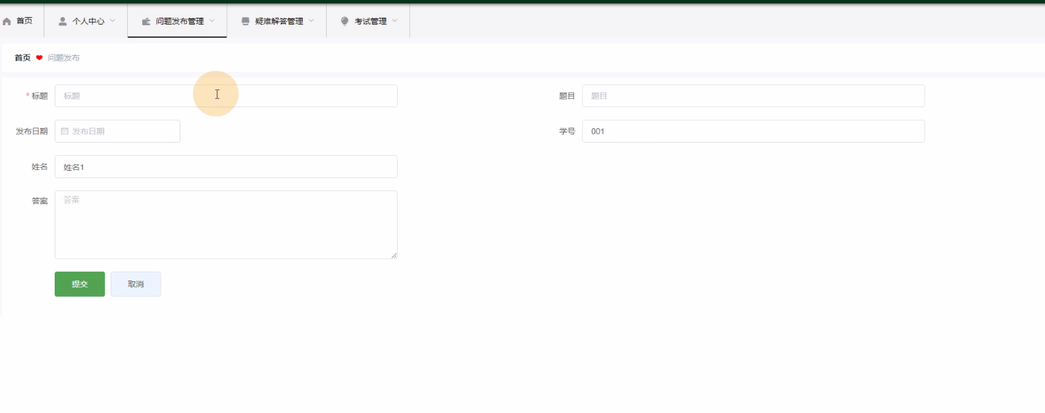Focus the 题目 input field
The image size is (1045, 413).
click(752, 96)
